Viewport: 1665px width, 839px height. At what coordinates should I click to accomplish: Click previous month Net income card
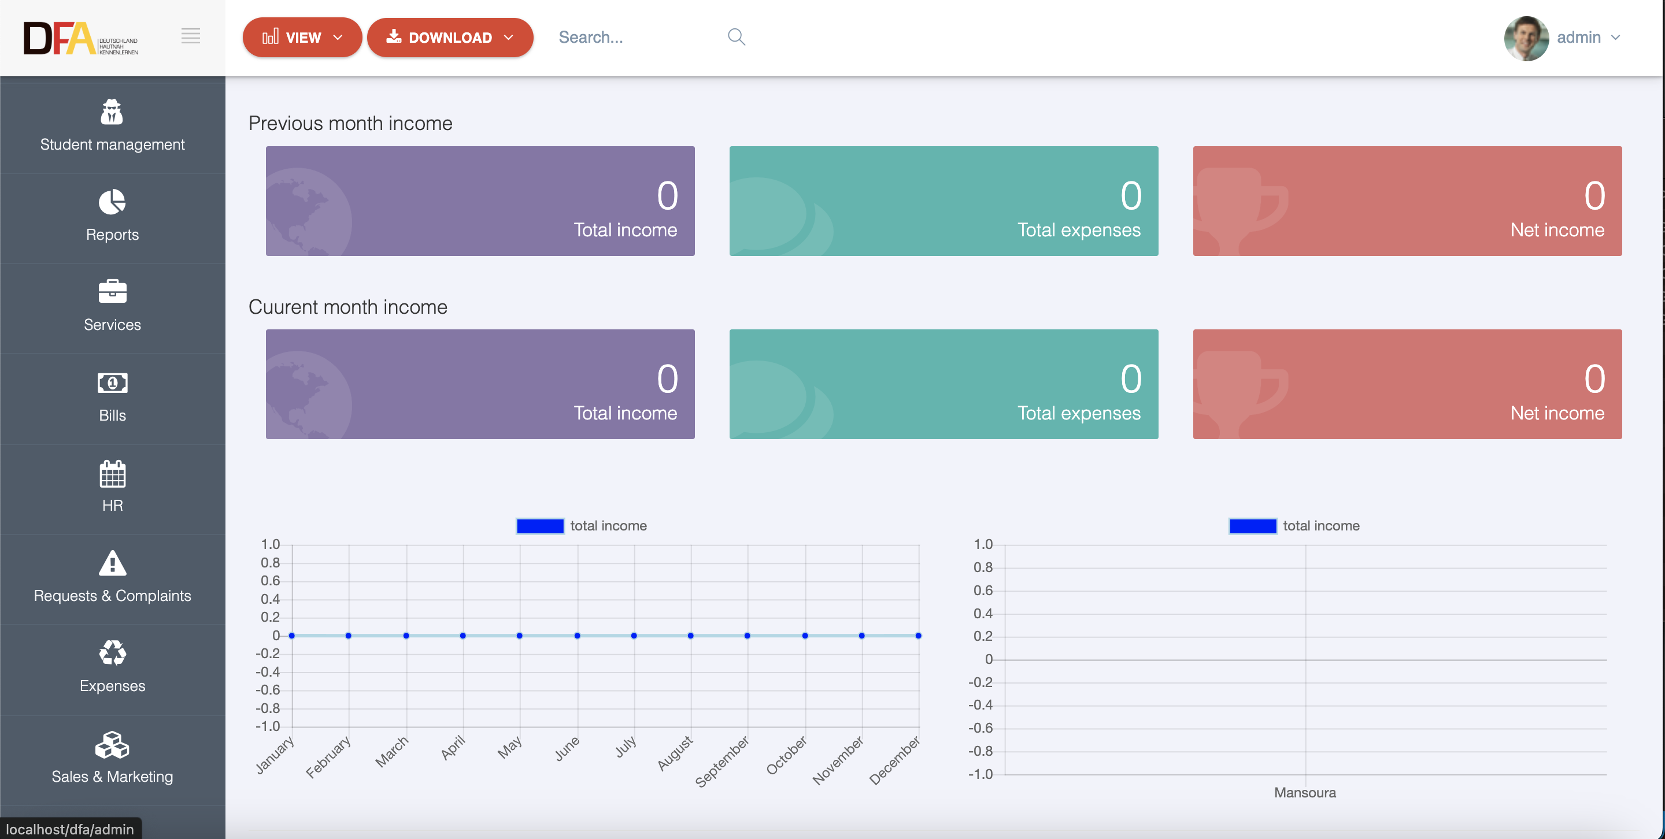[1407, 201]
